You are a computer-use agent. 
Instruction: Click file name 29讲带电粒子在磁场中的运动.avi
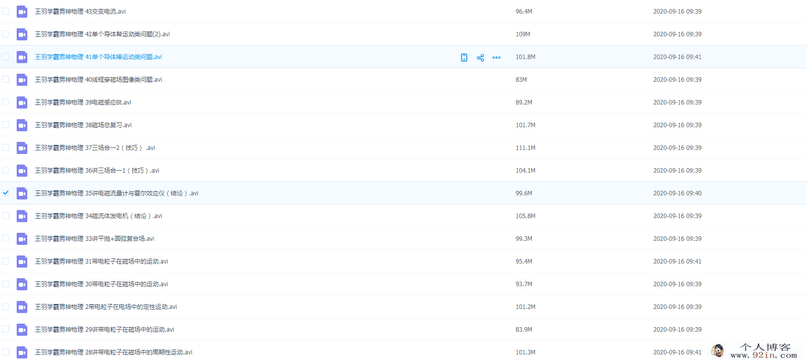pyautogui.click(x=104, y=329)
